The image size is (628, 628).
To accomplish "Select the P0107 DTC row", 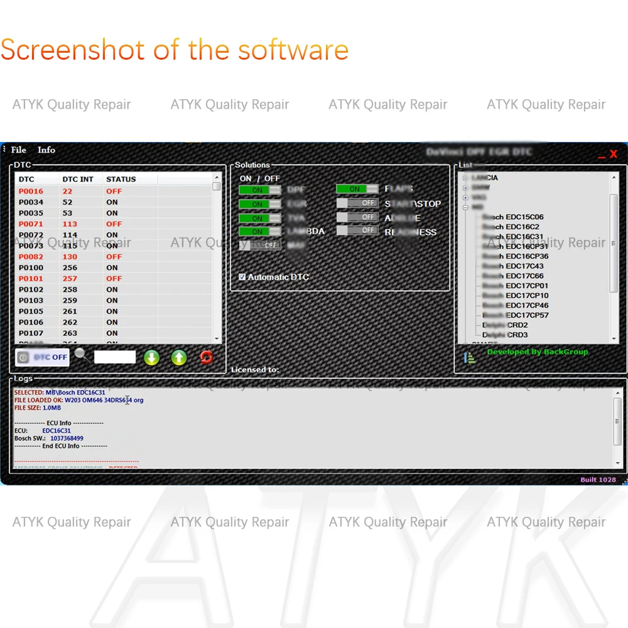I will pos(113,333).
